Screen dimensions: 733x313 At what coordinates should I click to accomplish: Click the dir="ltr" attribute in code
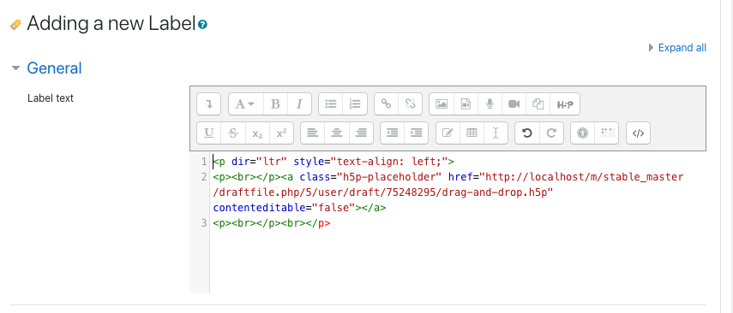click(259, 162)
